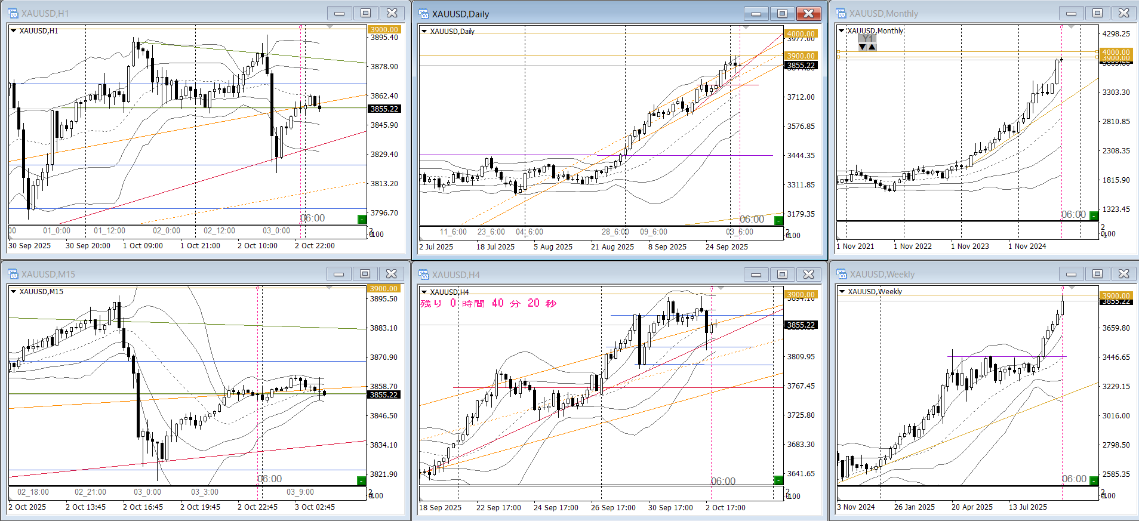Click the XAUUSD,Monthly window title bar icon
Viewport: 1139px width, 521px height.
click(841, 13)
